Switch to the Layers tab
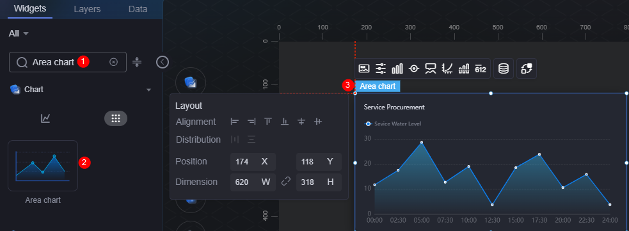 pyautogui.click(x=87, y=9)
